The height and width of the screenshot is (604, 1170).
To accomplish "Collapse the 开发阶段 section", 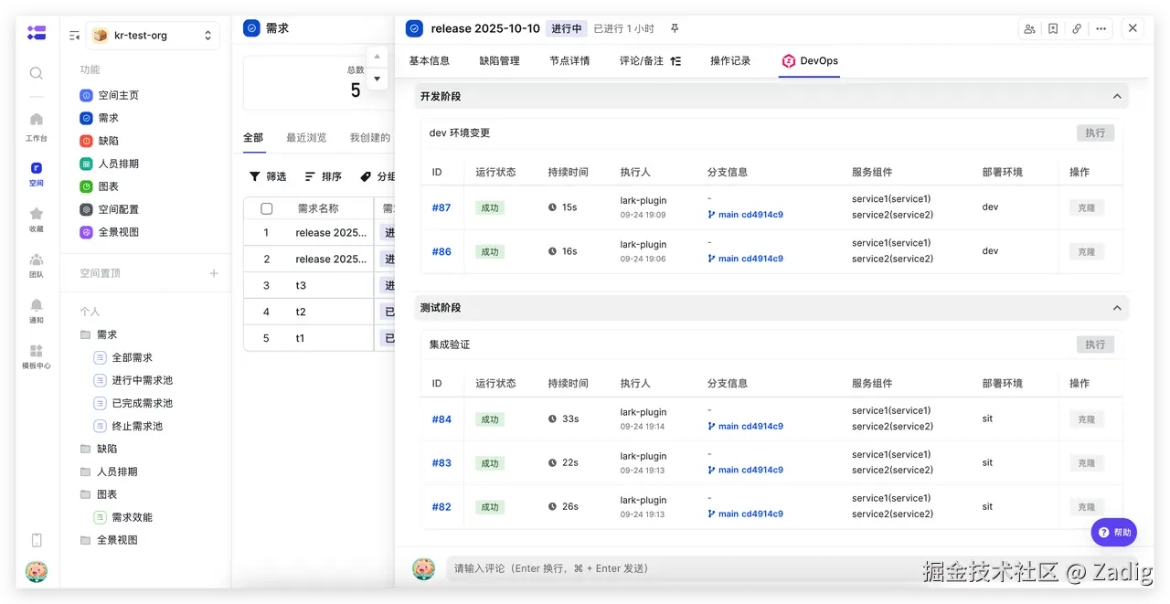I will click(1116, 96).
